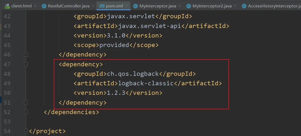Toggle fold marker at line 52 dependencies
The image size is (301, 136).
26,112
